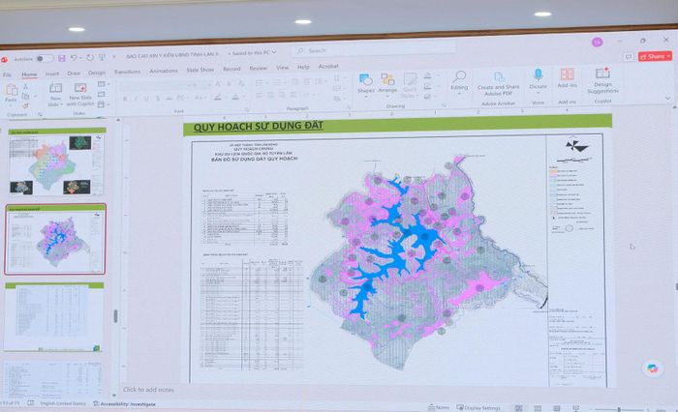Viewport: 678px width, 412px height.
Task: Toggle Italic formatting button
Action: click(137, 99)
